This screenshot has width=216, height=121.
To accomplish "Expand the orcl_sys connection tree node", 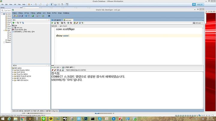I will (x=13, y=28).
